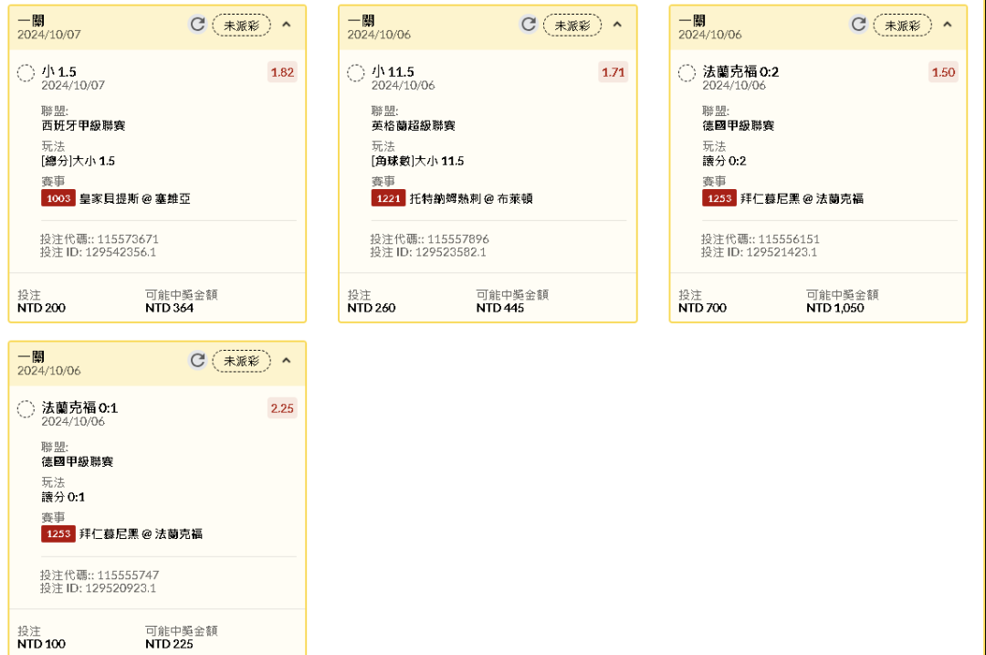The width and height of the screenshot is (986, 655).
Task: Click 未派彩 status on the 小 11.5 card
Action: (x=572, y=26)
